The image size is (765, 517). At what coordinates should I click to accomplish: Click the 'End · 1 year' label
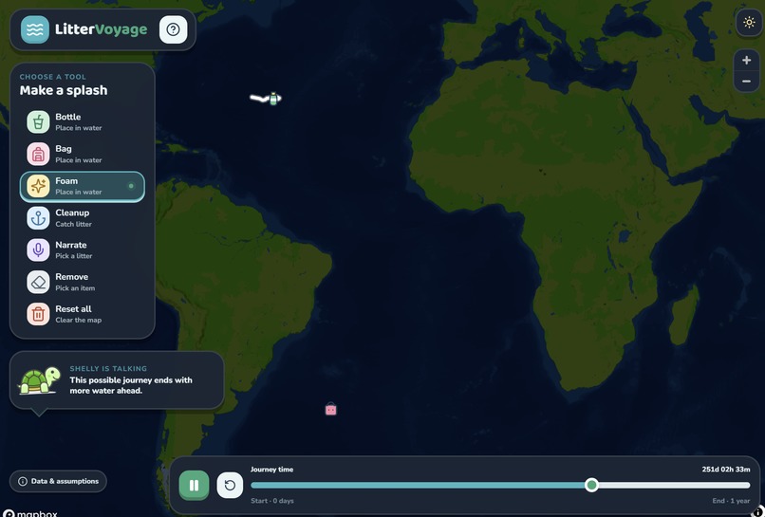click(731, 501)
